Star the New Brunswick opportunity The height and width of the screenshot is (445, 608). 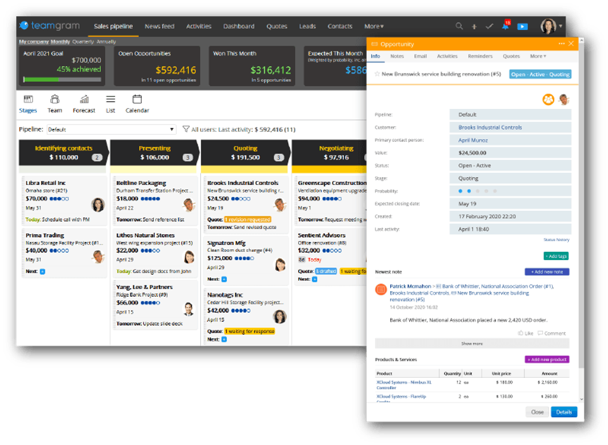point(377,73)
